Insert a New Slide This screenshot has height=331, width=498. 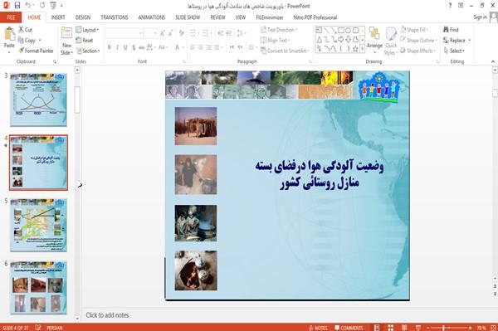[66, 41]
